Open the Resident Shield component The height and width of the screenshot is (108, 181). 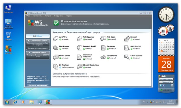86,47
